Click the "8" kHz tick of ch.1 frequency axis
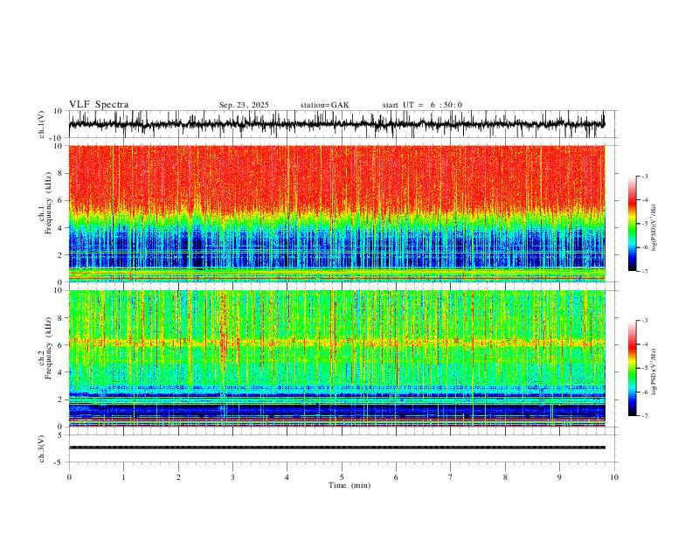692x535 pixels. 61,173
